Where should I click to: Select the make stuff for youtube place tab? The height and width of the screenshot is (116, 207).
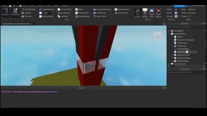click(x=16, y=24)
